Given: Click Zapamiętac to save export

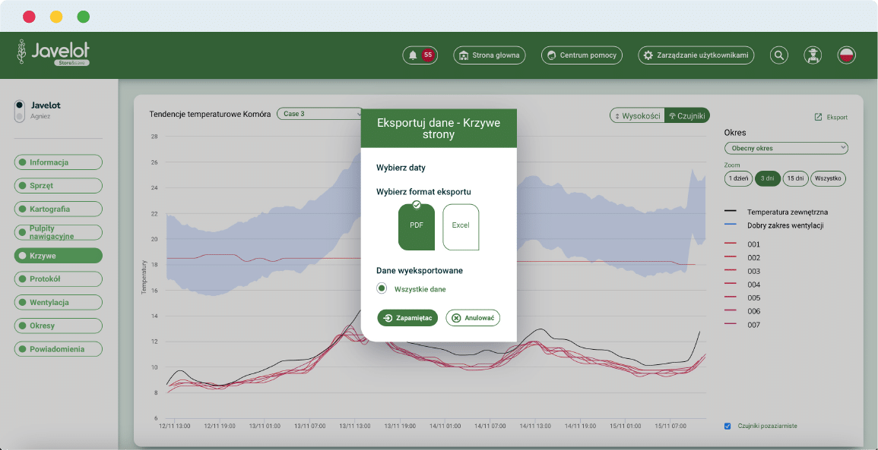Looking at the screenshot, I should tap(407, 317).
